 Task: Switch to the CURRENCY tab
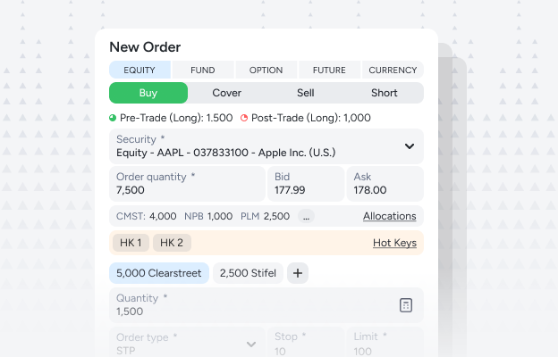pyautogui.click(x=393, y=70)
